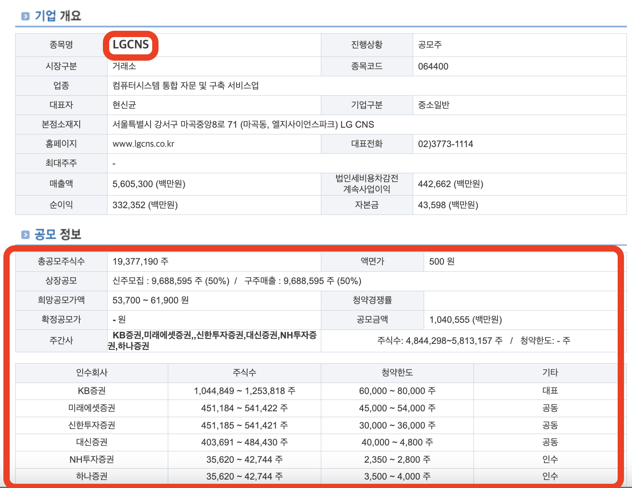Select stock code 064400

point(433,66)
